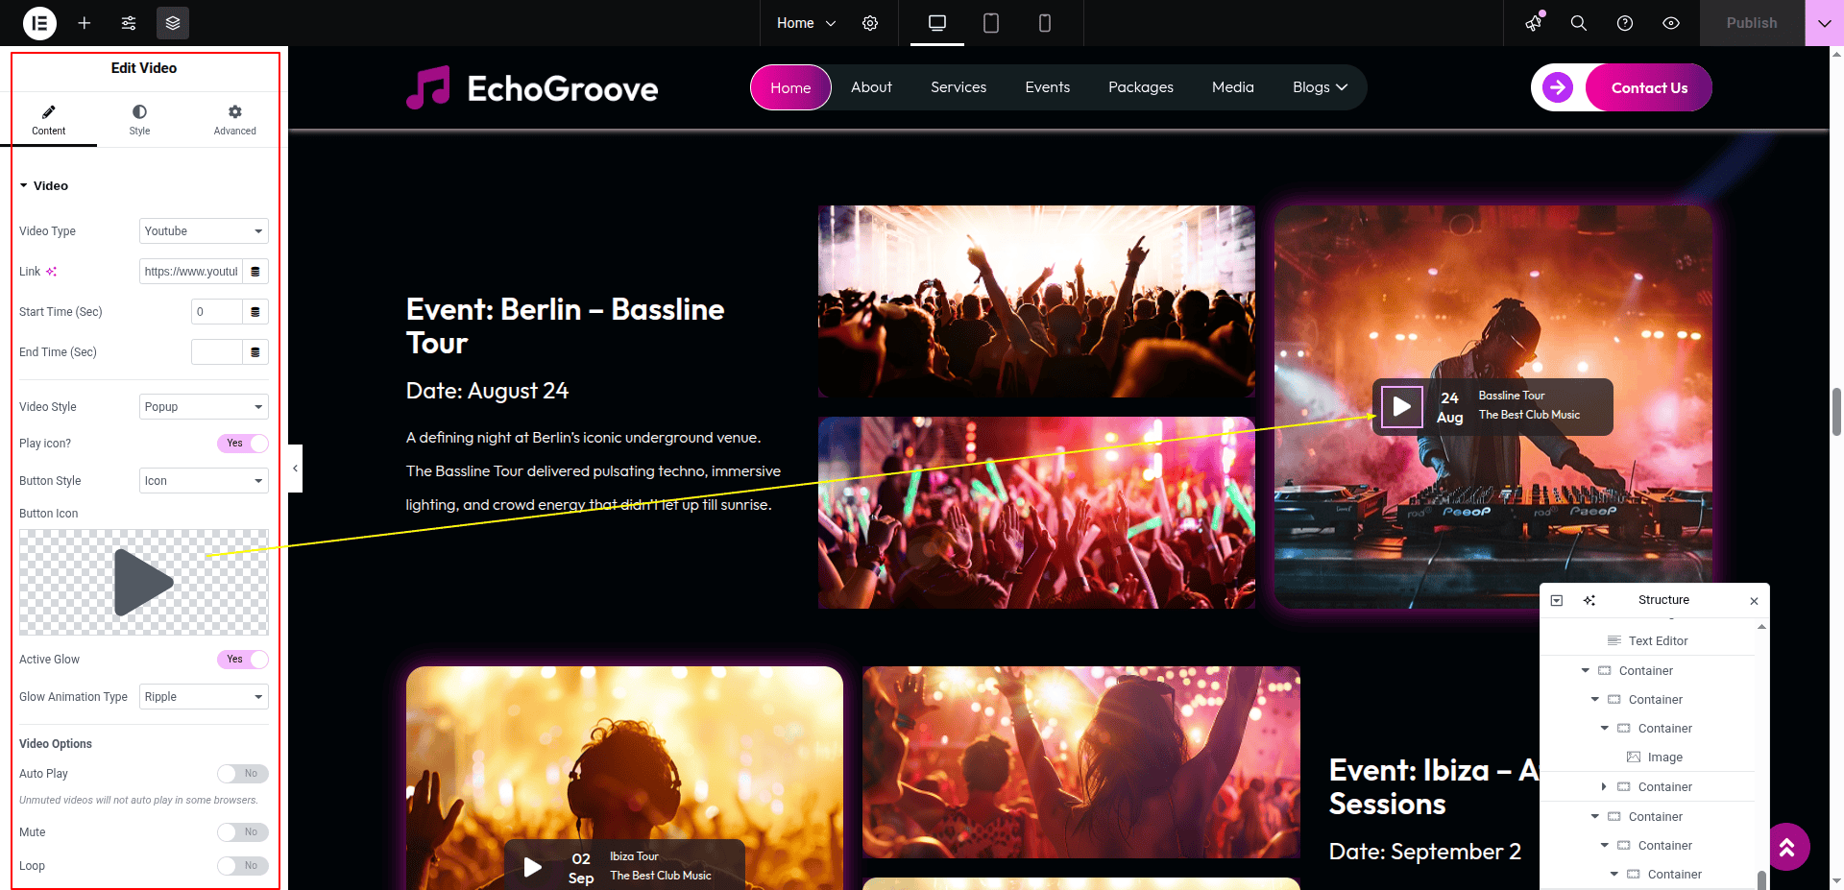Open the Video Type dropdown
Image resolution: width=1844 pixels, height=890 pixels.
[x=203, y=231]
